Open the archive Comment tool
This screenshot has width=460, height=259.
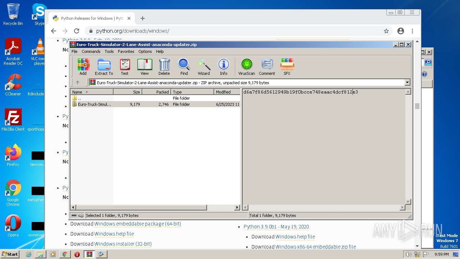[x=267, y=67]
